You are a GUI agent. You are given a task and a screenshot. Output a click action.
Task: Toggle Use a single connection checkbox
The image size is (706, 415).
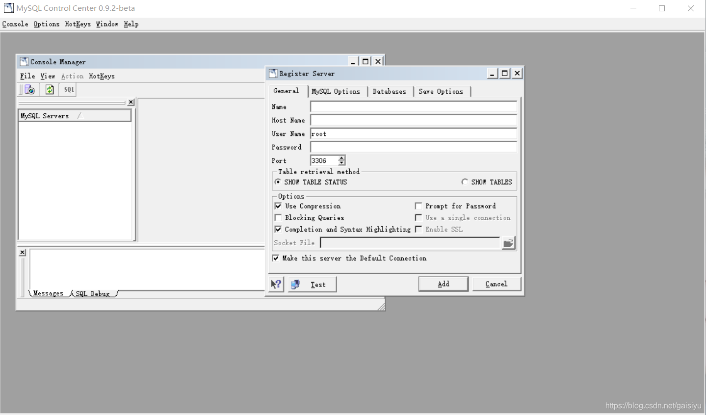(418, 218)
